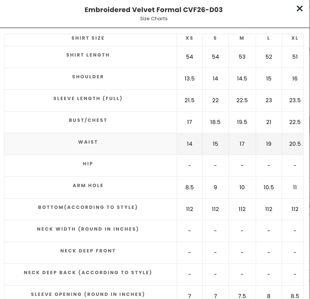This screenshot has width=310, height=299.
Task: Click the Shirt Size header cell
Action: pos(88,38)
